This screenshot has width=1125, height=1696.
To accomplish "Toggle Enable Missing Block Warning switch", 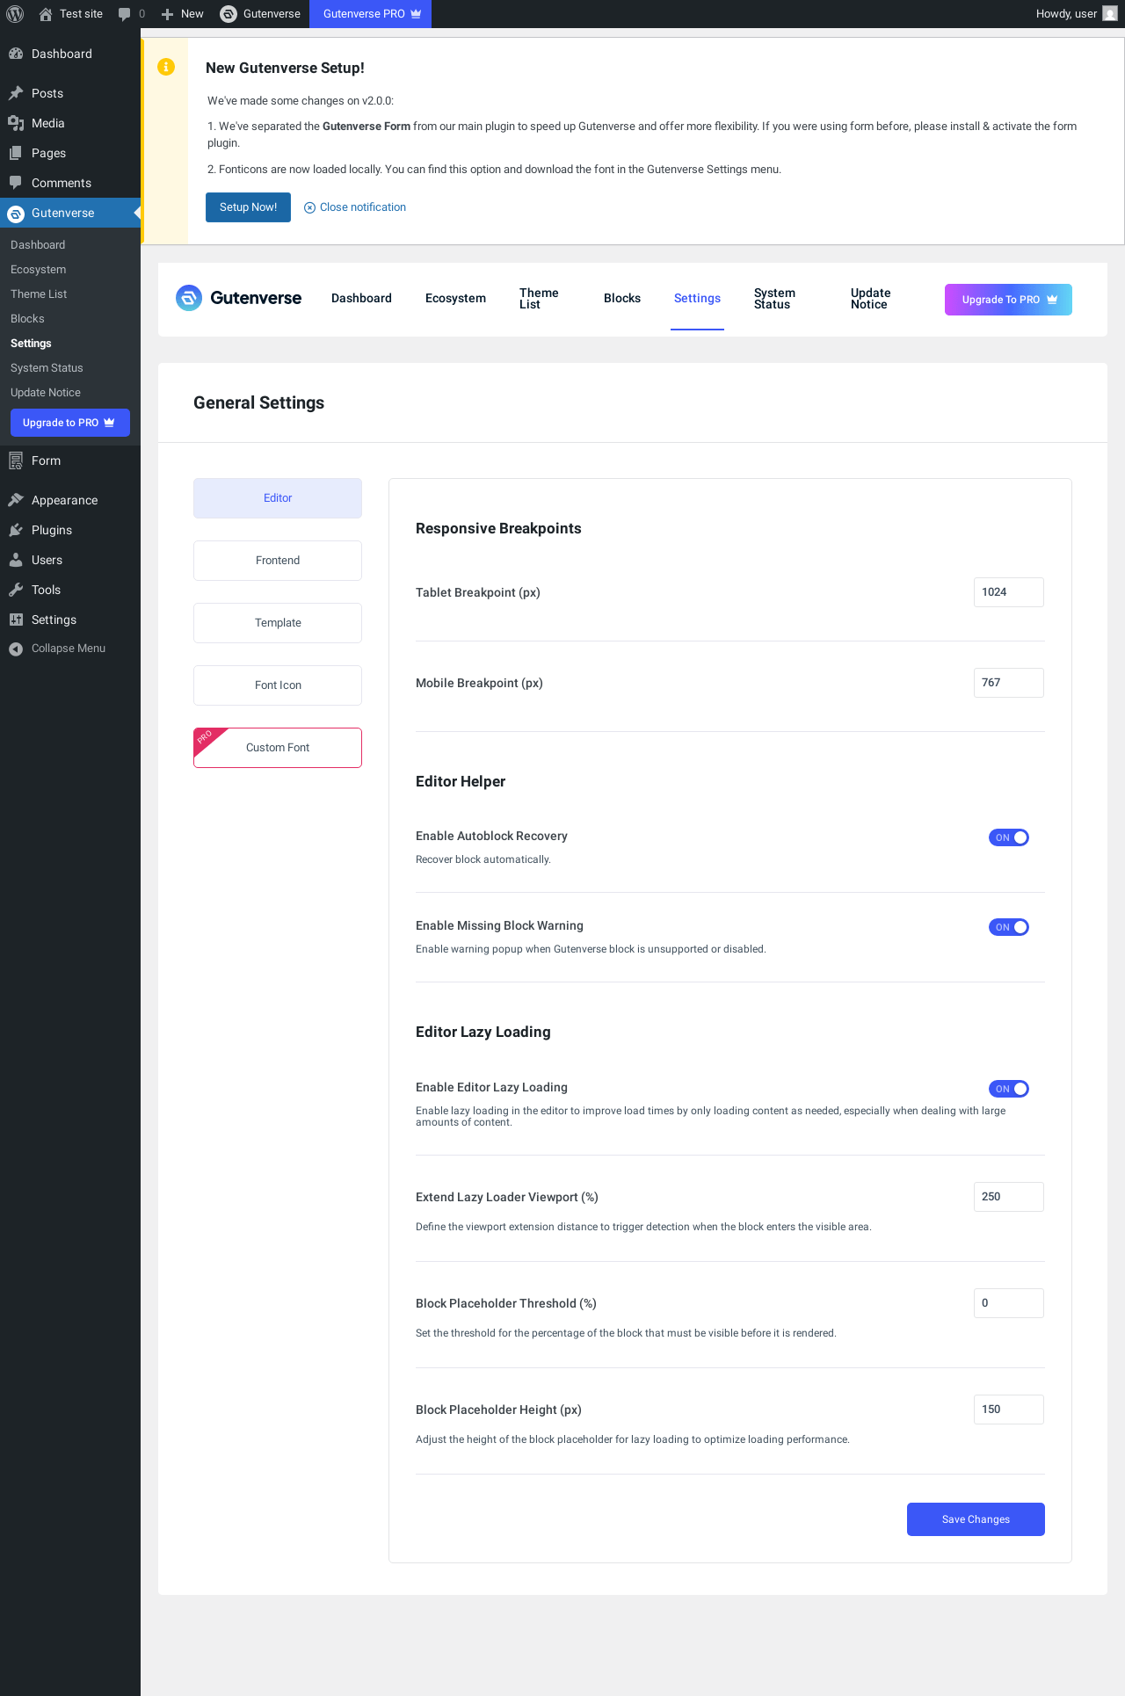I will 1009,927.
